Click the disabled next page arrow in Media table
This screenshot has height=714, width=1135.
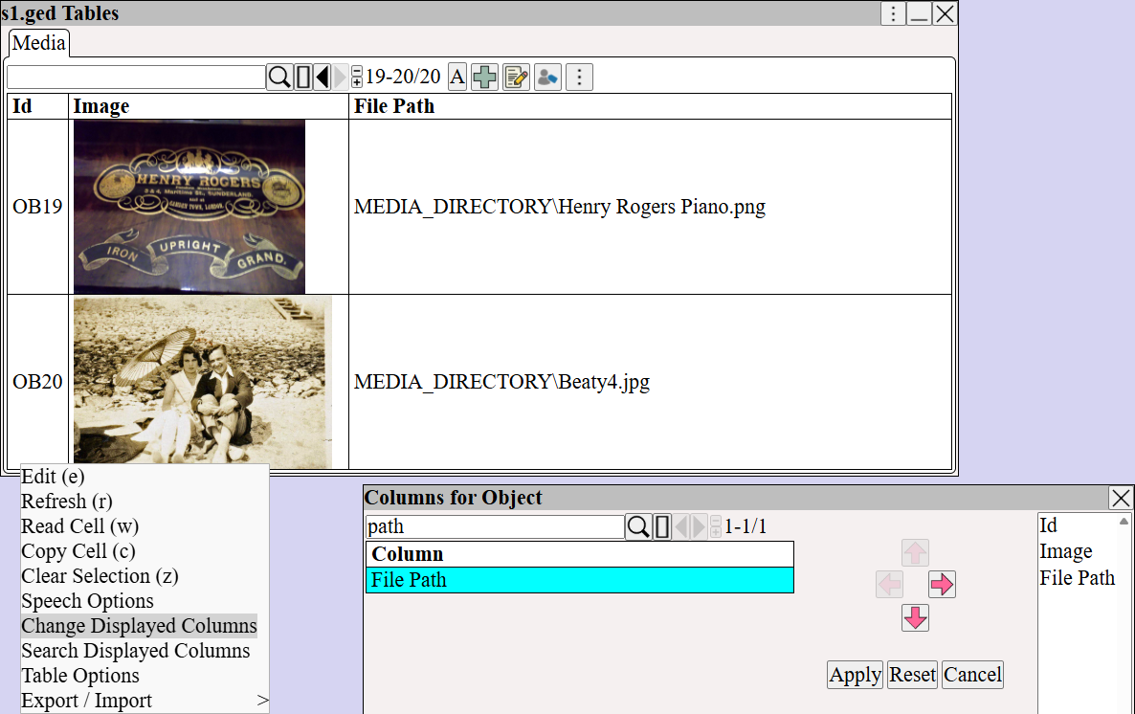coord(340,77)
